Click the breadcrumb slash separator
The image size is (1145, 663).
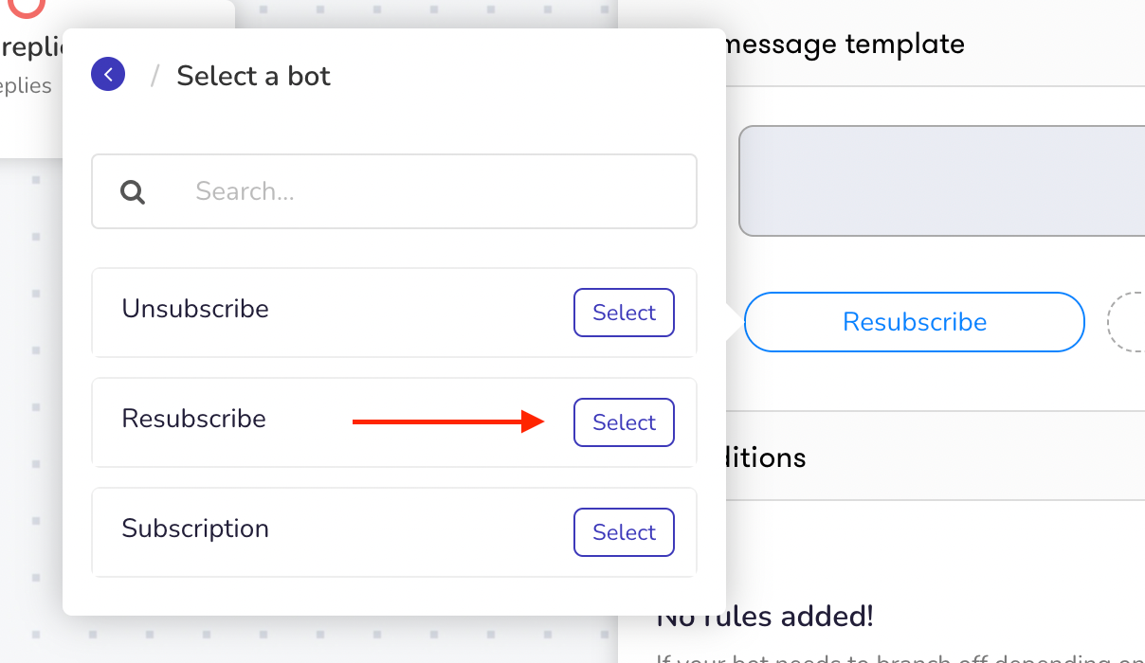pyautogui.click(x=154, y=75)
